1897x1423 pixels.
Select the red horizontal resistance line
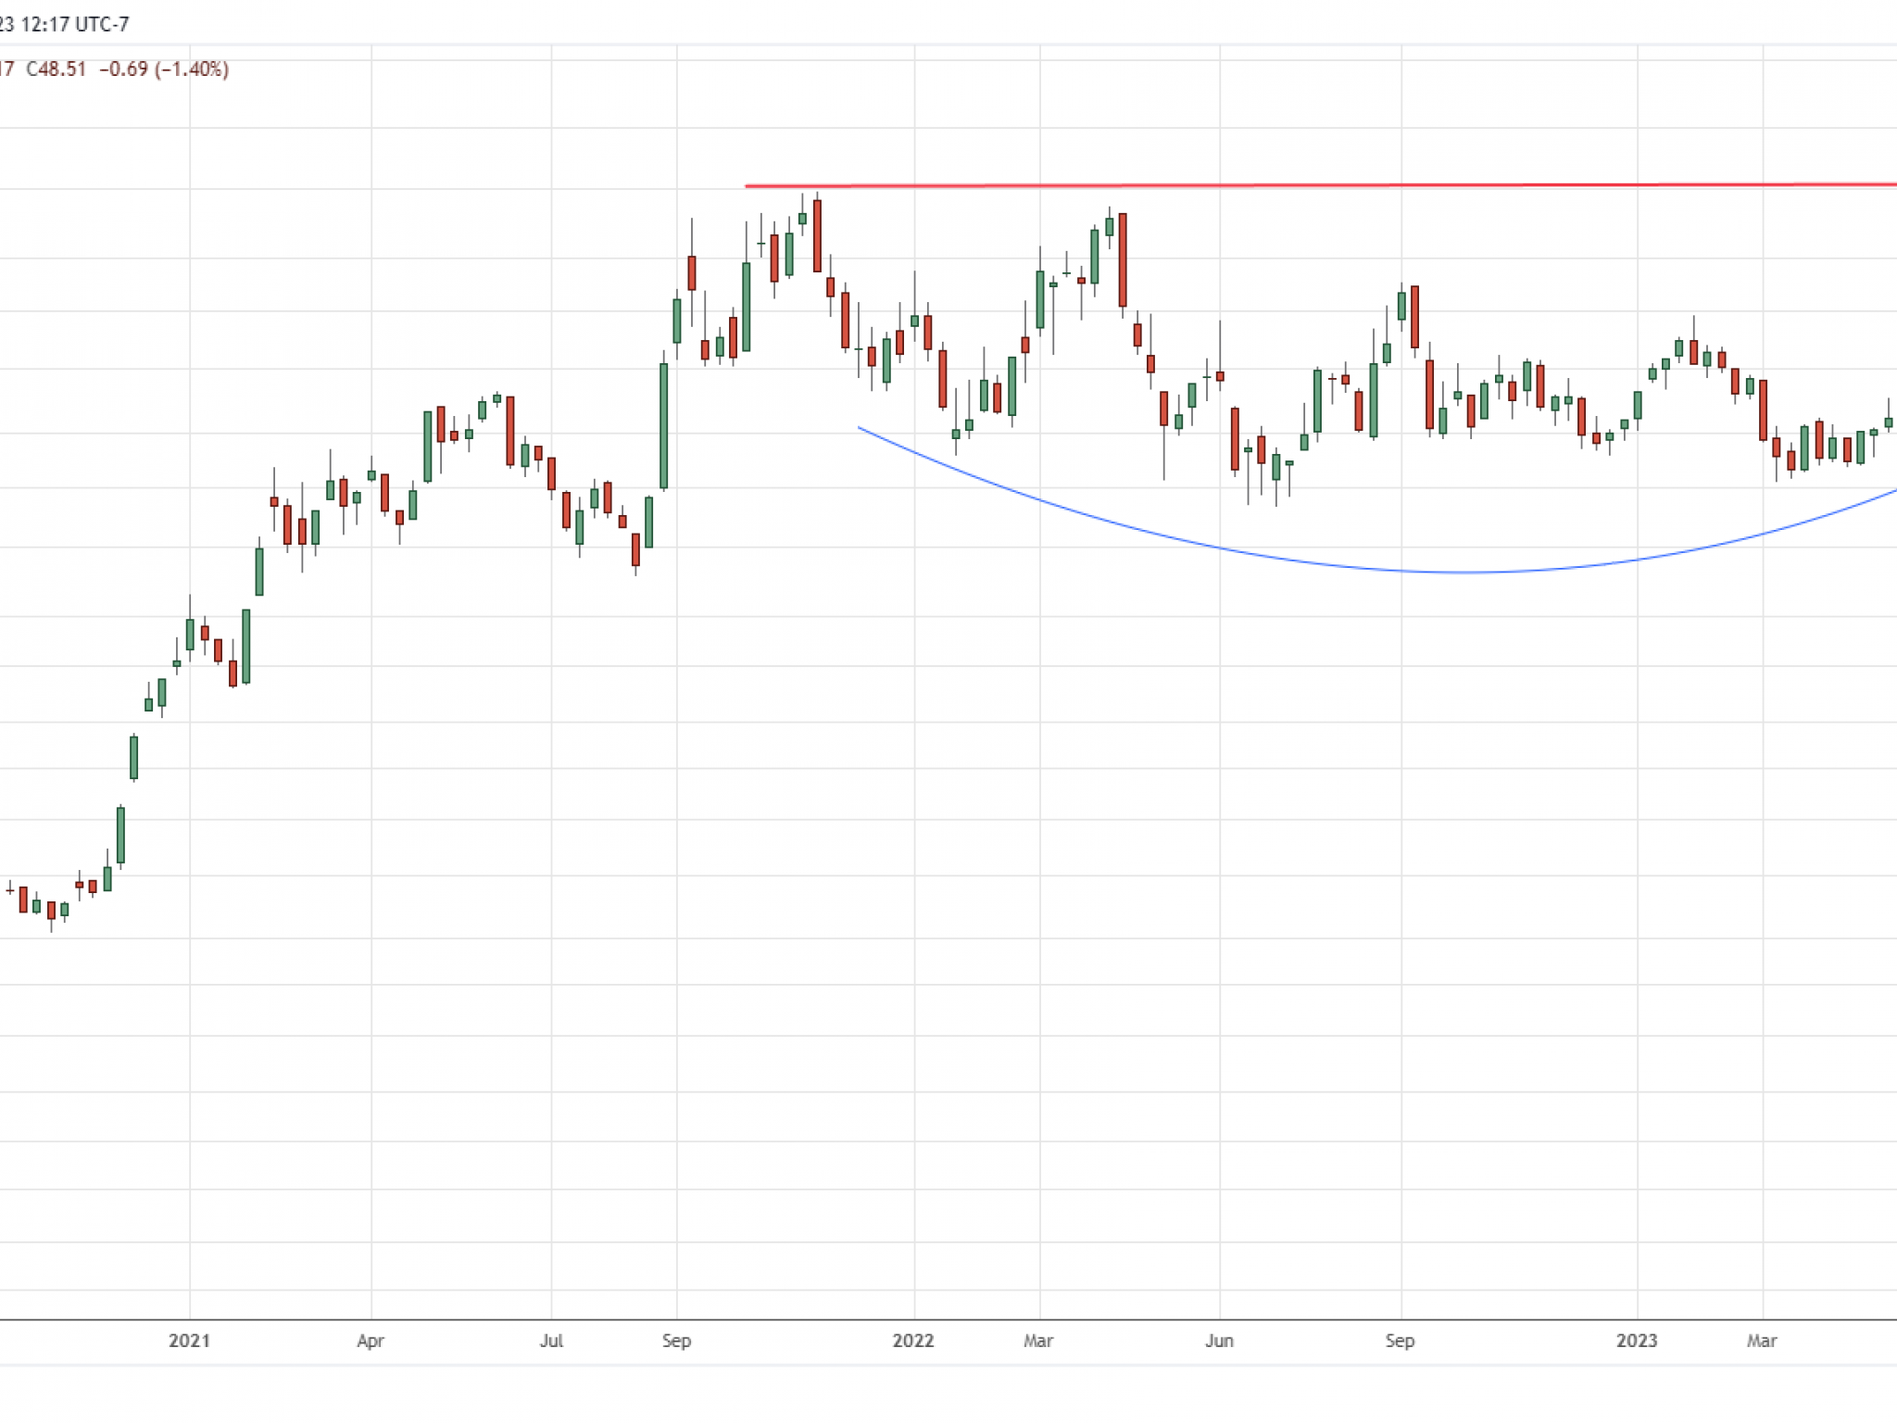coord(1321,185)
